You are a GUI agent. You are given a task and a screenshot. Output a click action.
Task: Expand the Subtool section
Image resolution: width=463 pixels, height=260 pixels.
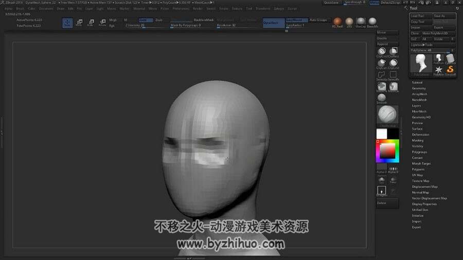click(417, 83)
